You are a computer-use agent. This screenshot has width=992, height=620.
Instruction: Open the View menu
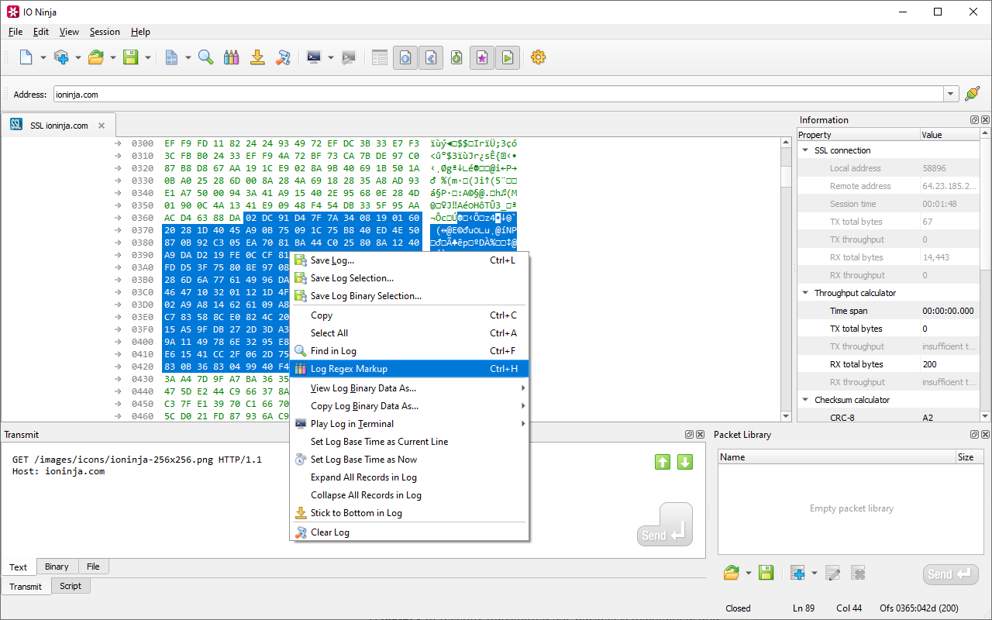tap(69, 32)
